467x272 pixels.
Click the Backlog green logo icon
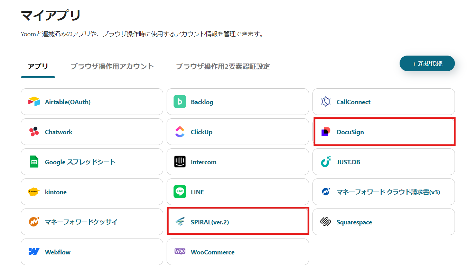[x=180, y=102]
